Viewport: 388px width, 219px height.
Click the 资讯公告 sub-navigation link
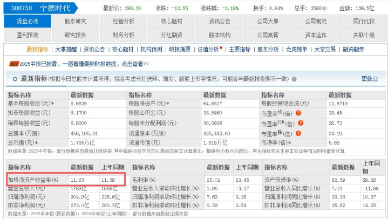point(94,49)
